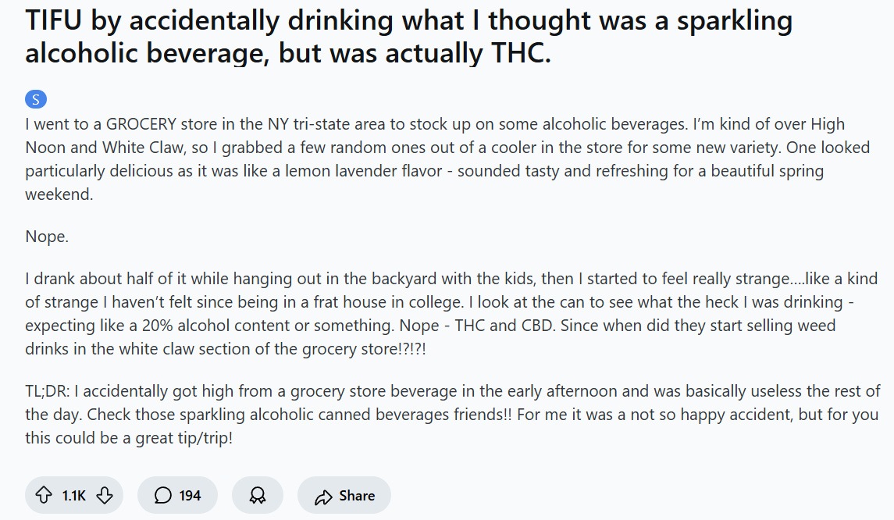Downvote the THC beverage post
The image size is (894, 520).
105,495
